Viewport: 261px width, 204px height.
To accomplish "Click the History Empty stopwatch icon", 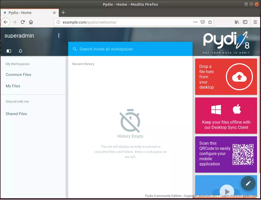I will (x=130, y=121).
